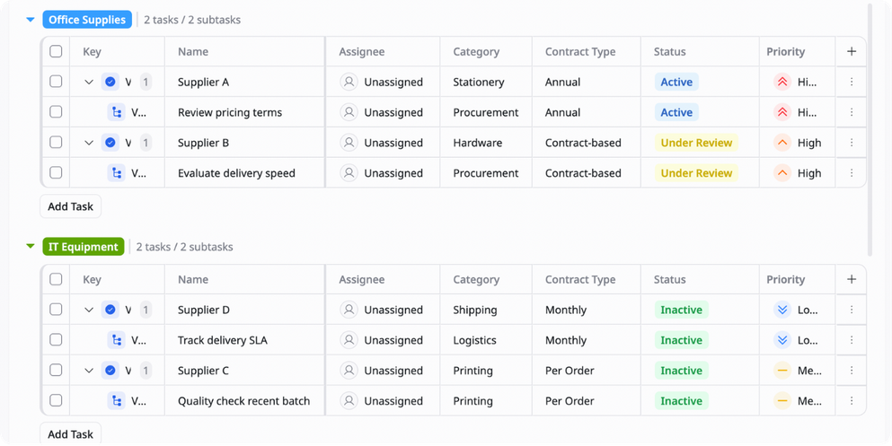This screenshot has height=446, width=892.
Task: Check the Track delivery SLA row checkbox
Action: (x=56, y=340)
